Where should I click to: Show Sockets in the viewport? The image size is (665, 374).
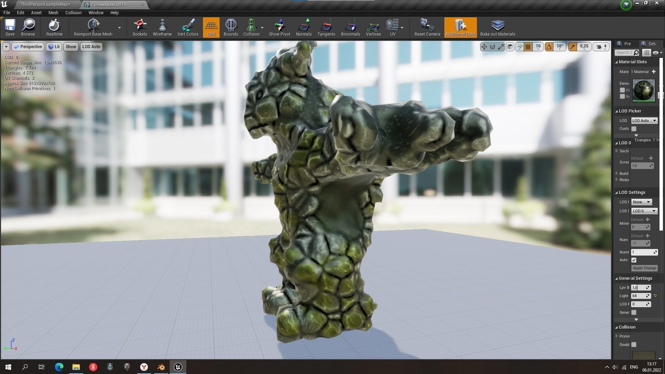(140, 27)
